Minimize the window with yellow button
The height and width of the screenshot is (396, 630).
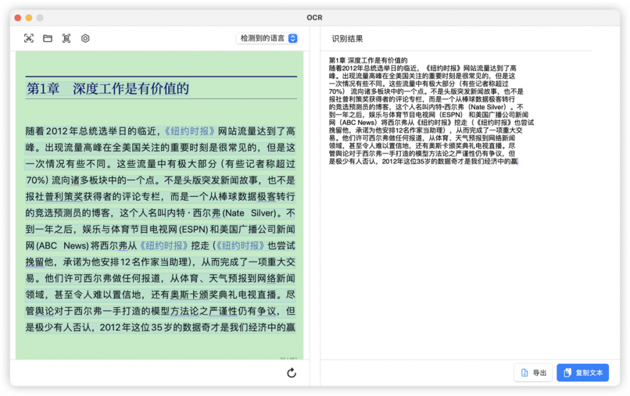(29, 18)
